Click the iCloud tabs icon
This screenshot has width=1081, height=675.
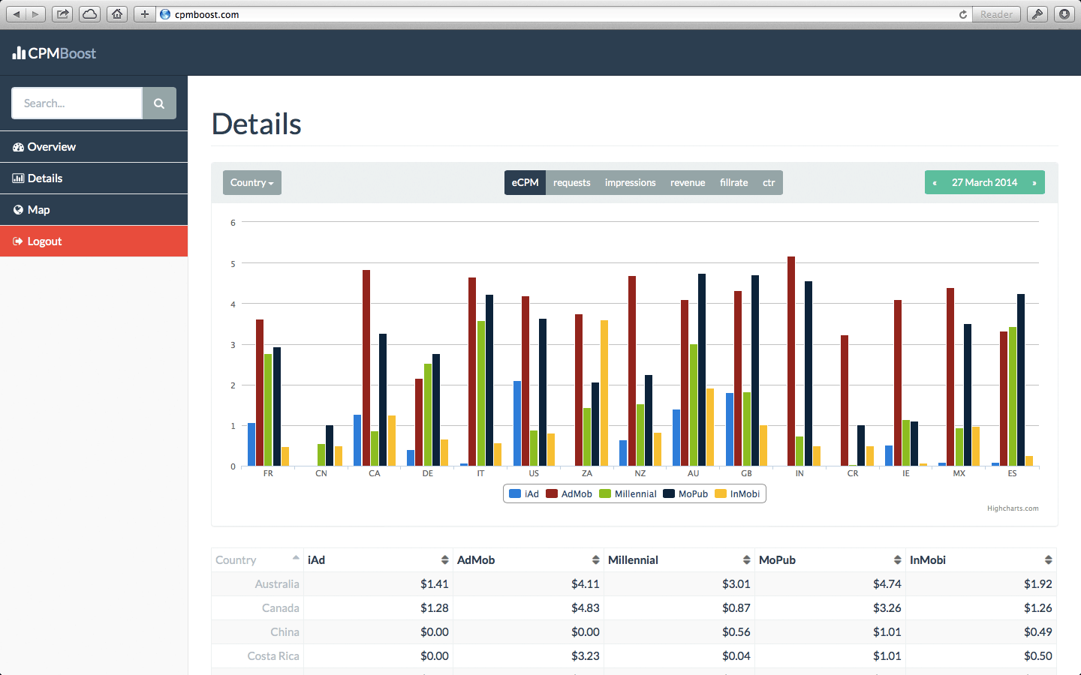[x=89, y=14]
